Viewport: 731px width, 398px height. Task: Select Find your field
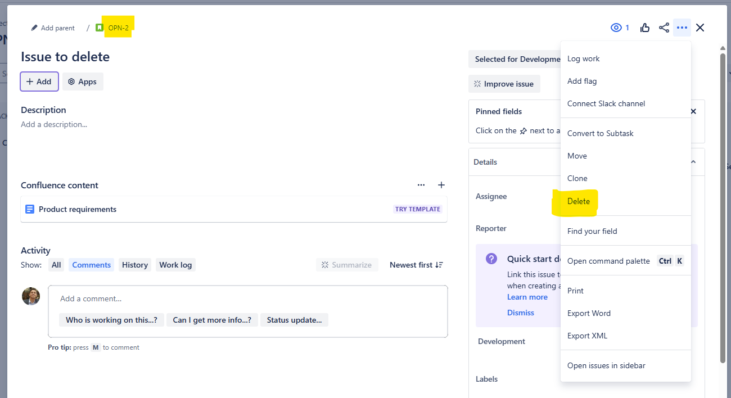625,231
